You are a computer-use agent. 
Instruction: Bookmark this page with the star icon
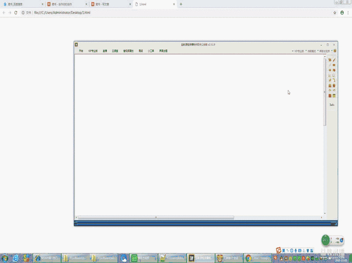(x=335, y=12)
